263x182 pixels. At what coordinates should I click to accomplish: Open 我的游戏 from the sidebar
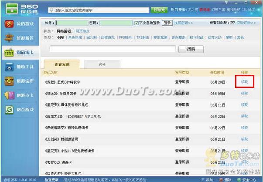pos(20,24)
